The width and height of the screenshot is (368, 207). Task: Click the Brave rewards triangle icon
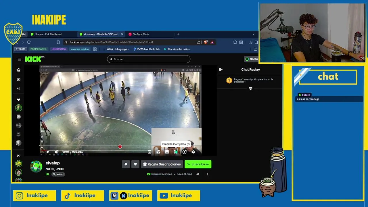212,42
